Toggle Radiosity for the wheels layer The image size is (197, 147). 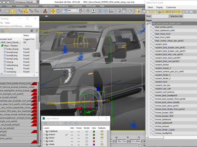tap(102, 145)
